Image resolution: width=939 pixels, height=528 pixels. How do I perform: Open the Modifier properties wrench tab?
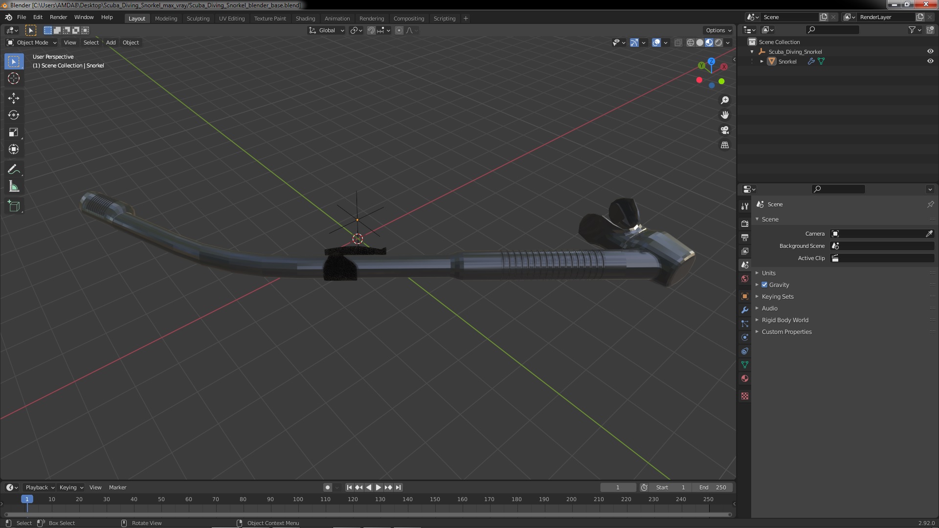pyautogui.click(x=745, y=310)
